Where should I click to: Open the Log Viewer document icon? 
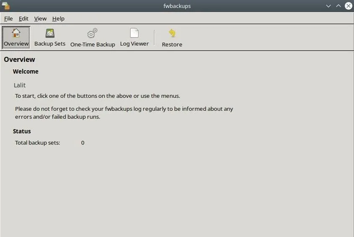(x=134, y=33)
